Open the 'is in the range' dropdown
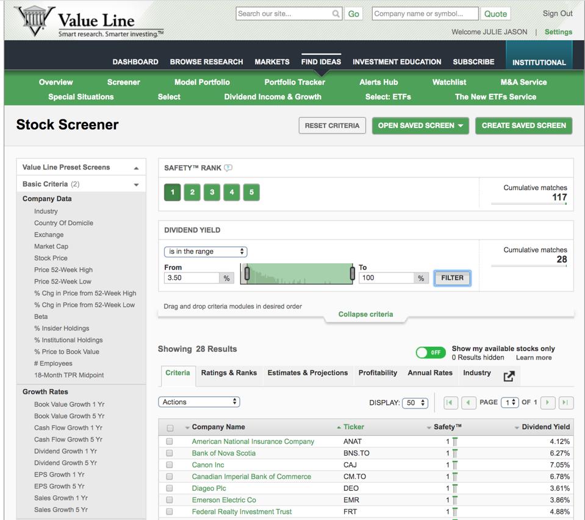This screenshot has width=585, height=520. coord(205,252)
